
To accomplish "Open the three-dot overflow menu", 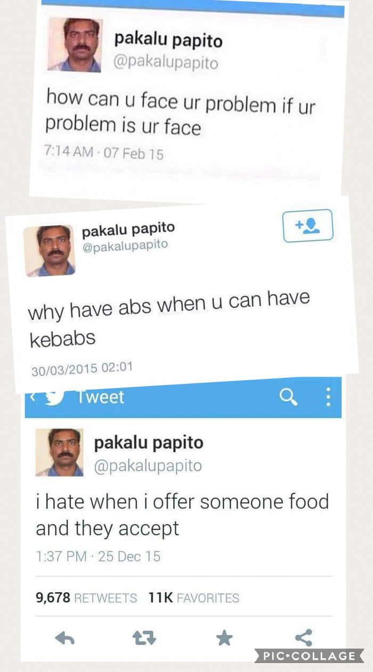I will [328, 397].
